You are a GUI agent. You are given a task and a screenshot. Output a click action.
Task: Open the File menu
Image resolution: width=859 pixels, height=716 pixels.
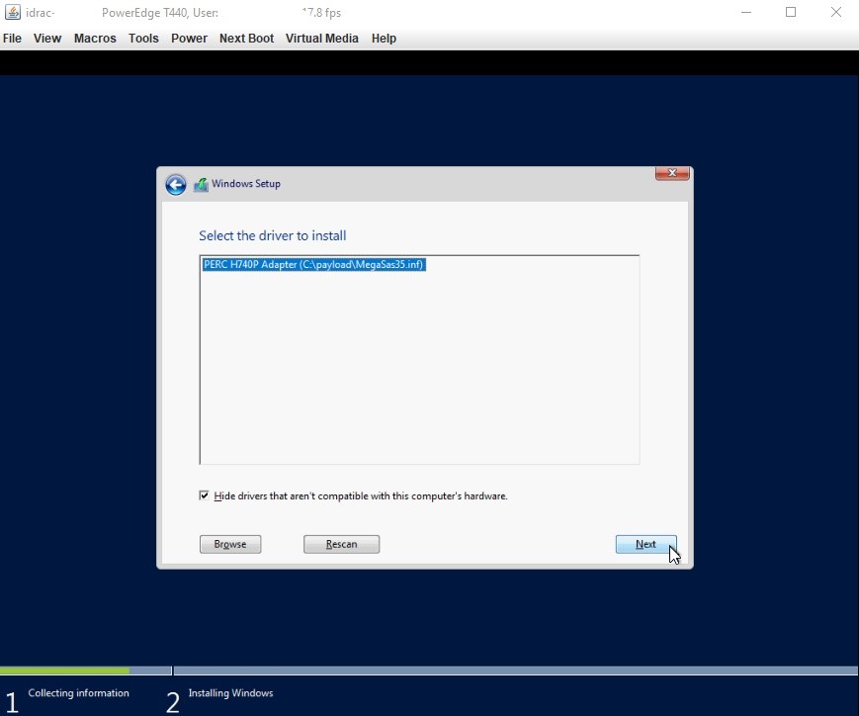pyautogui.click(x=12, y=38)
